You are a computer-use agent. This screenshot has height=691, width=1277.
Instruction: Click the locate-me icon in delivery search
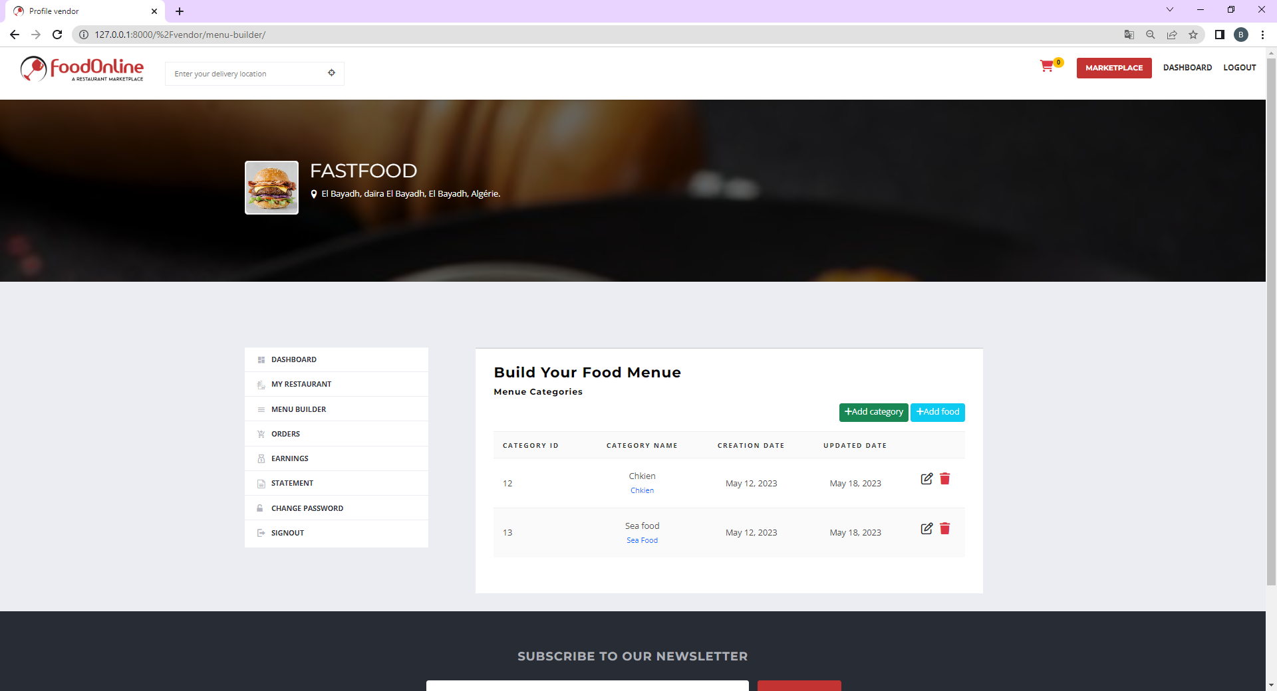coord(332,73)
